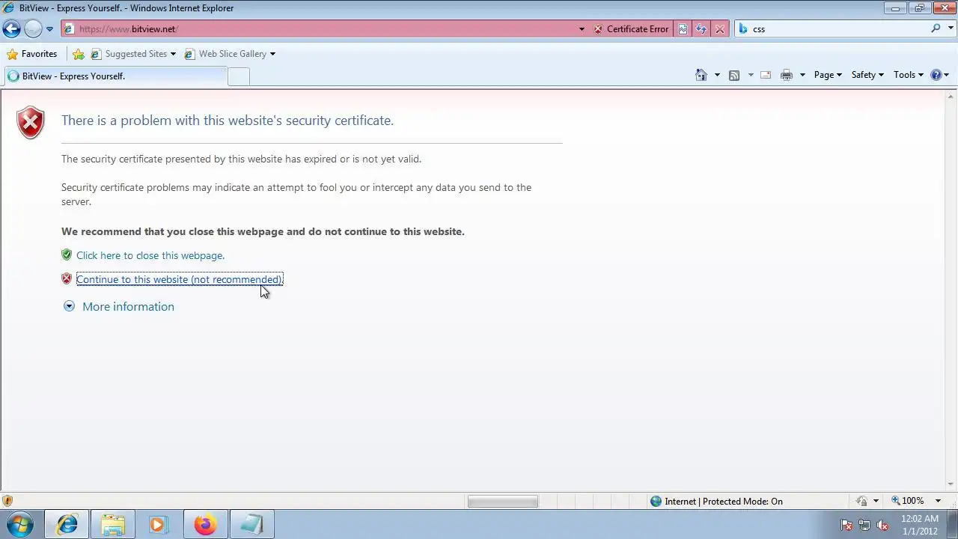Click the green shield icon by close link

67,255
